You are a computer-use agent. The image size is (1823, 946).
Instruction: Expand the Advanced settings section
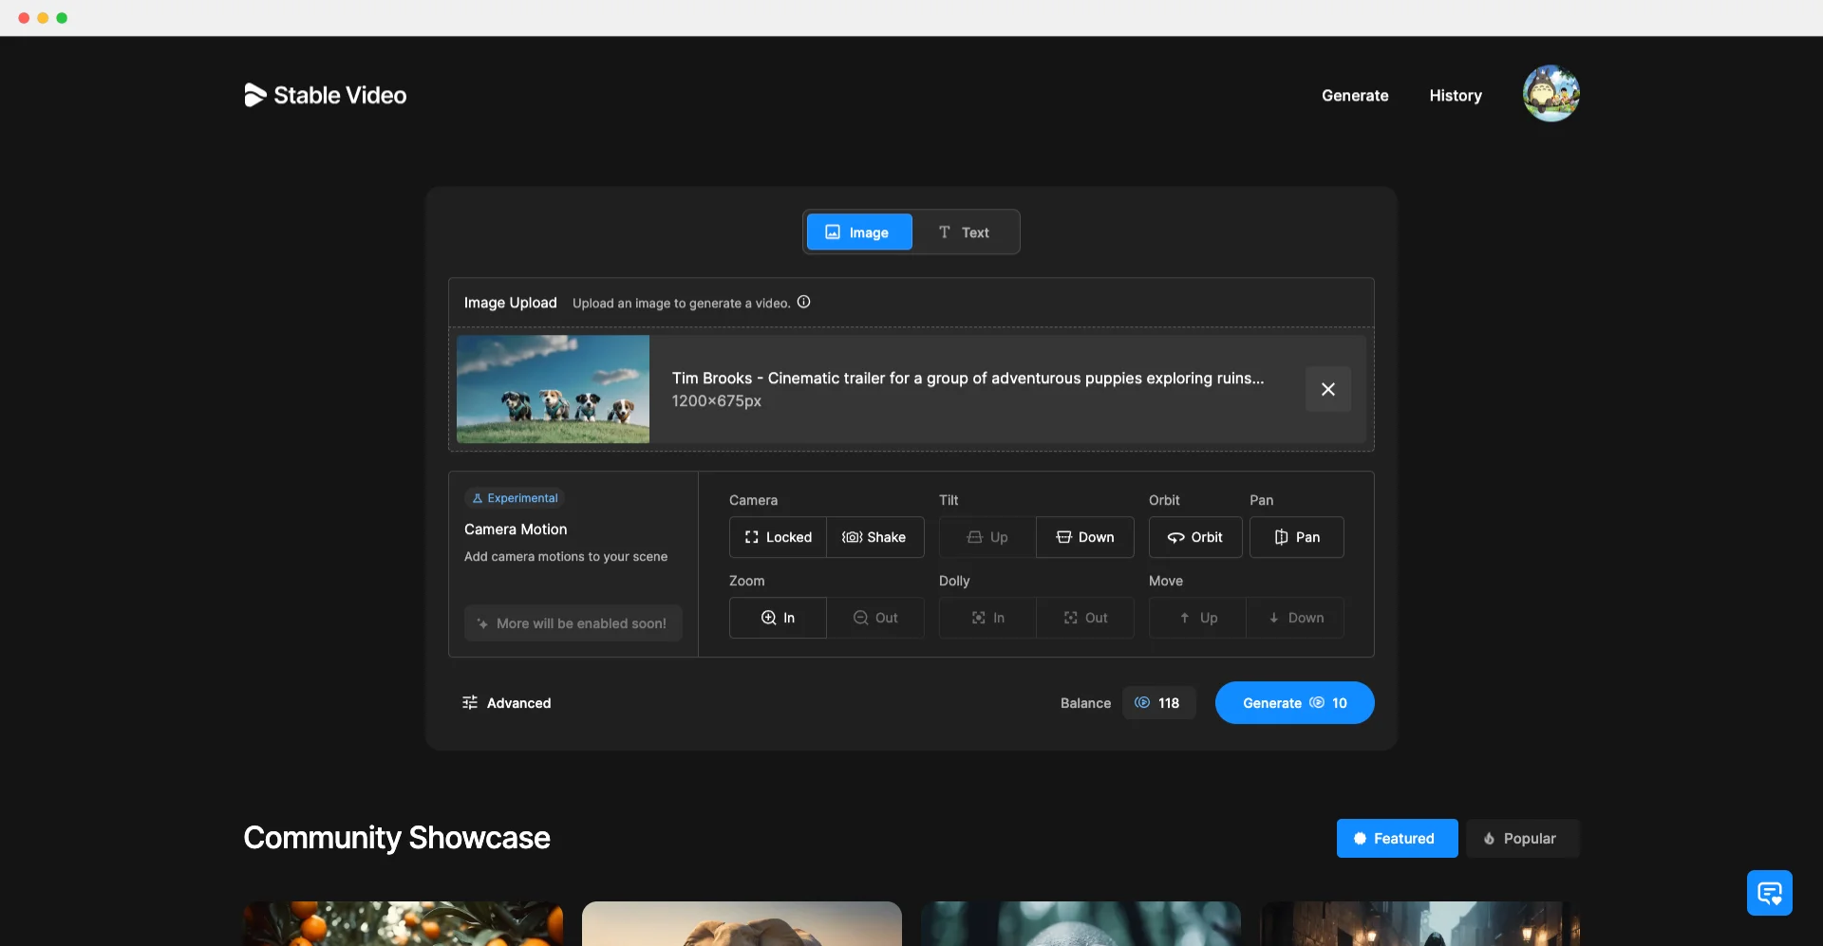click(x=507, y=703)
